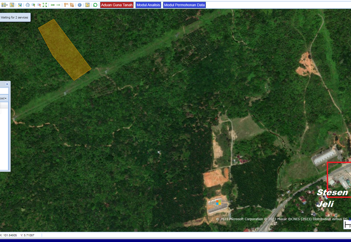This screenshot has height=242, width=351.
Task: Select the zoom in magnifier tool
Action: [33, 5]
